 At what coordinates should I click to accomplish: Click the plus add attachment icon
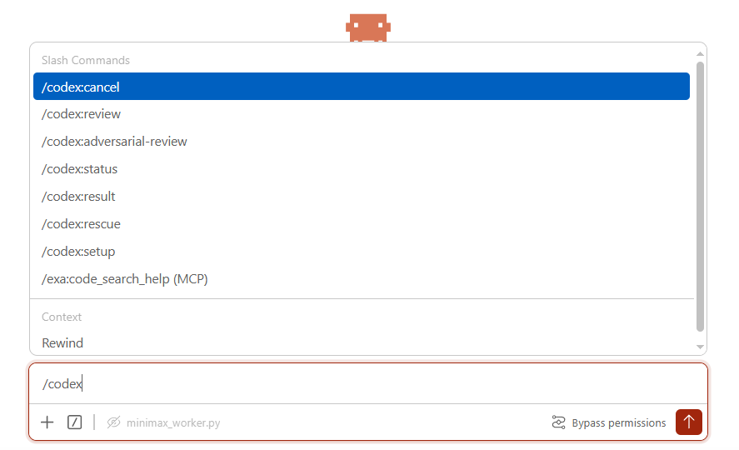(x=47, y=422)
